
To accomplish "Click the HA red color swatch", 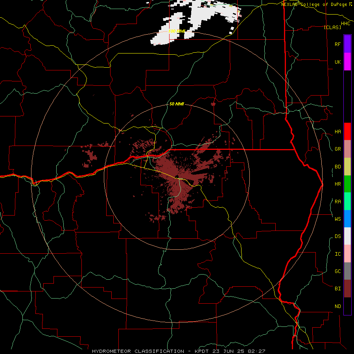I will click(347, 131).
